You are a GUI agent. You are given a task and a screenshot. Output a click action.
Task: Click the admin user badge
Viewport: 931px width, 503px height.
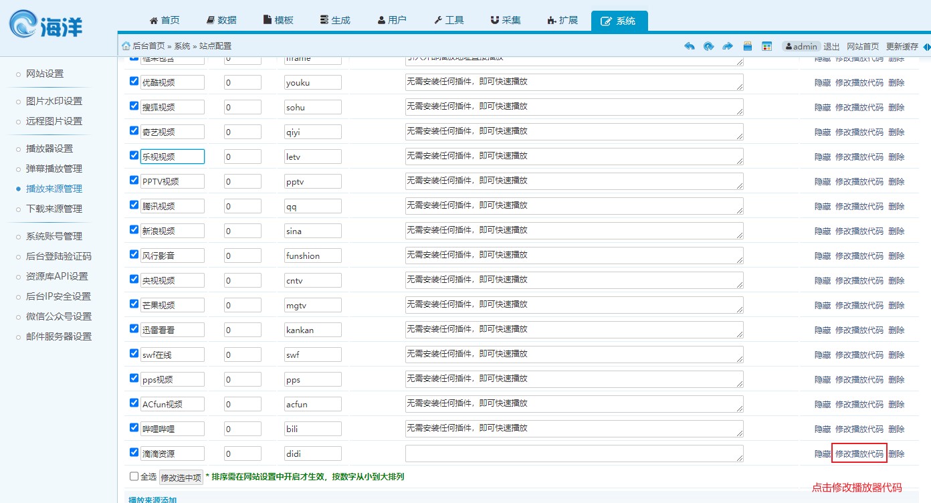801,46
